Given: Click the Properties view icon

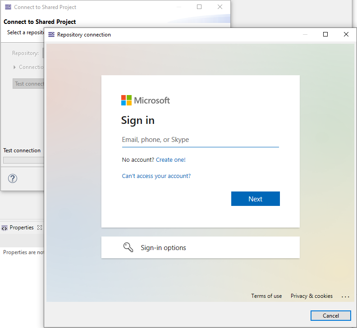Looking at the screenshot, I should pos(5,228).
